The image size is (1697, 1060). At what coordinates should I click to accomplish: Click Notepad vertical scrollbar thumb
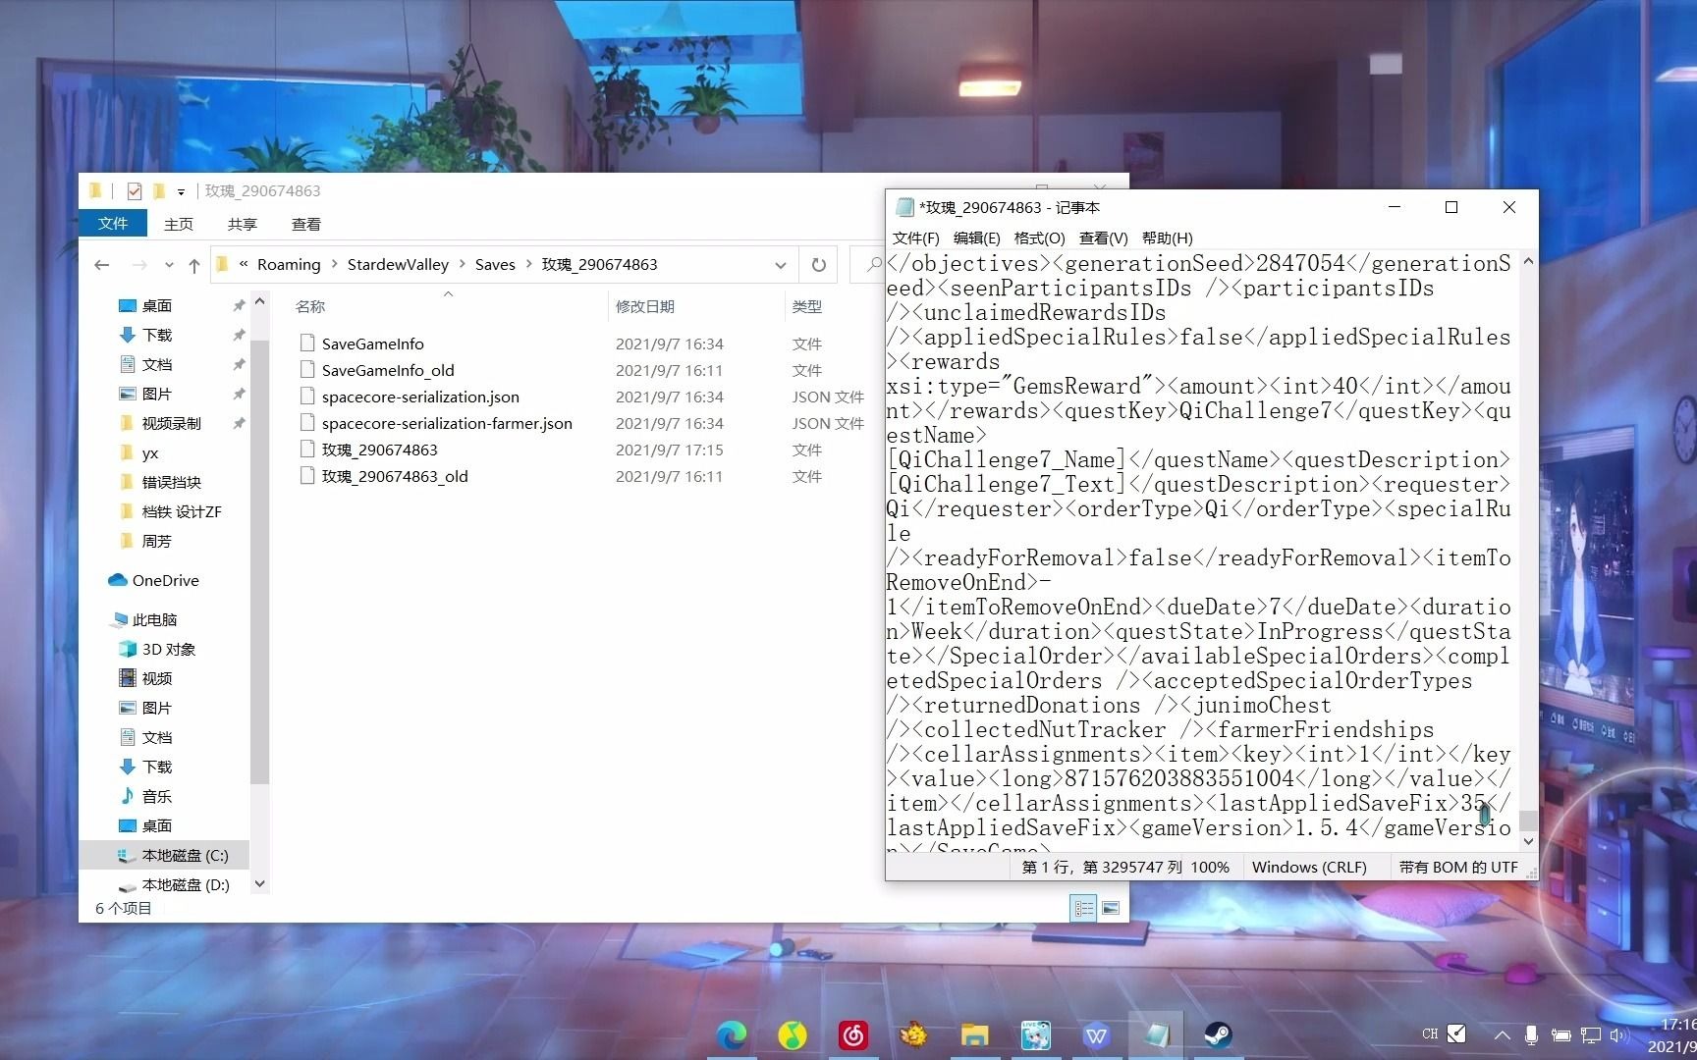1527,821
